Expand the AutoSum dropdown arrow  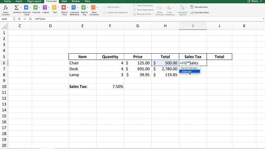21,7
